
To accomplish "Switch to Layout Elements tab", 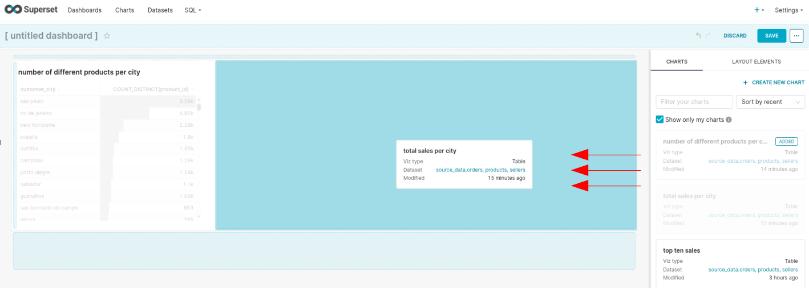I will pyautogui.click(x=756, y=61).
